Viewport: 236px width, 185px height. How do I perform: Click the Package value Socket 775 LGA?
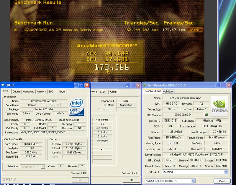[x=44, y=109]
